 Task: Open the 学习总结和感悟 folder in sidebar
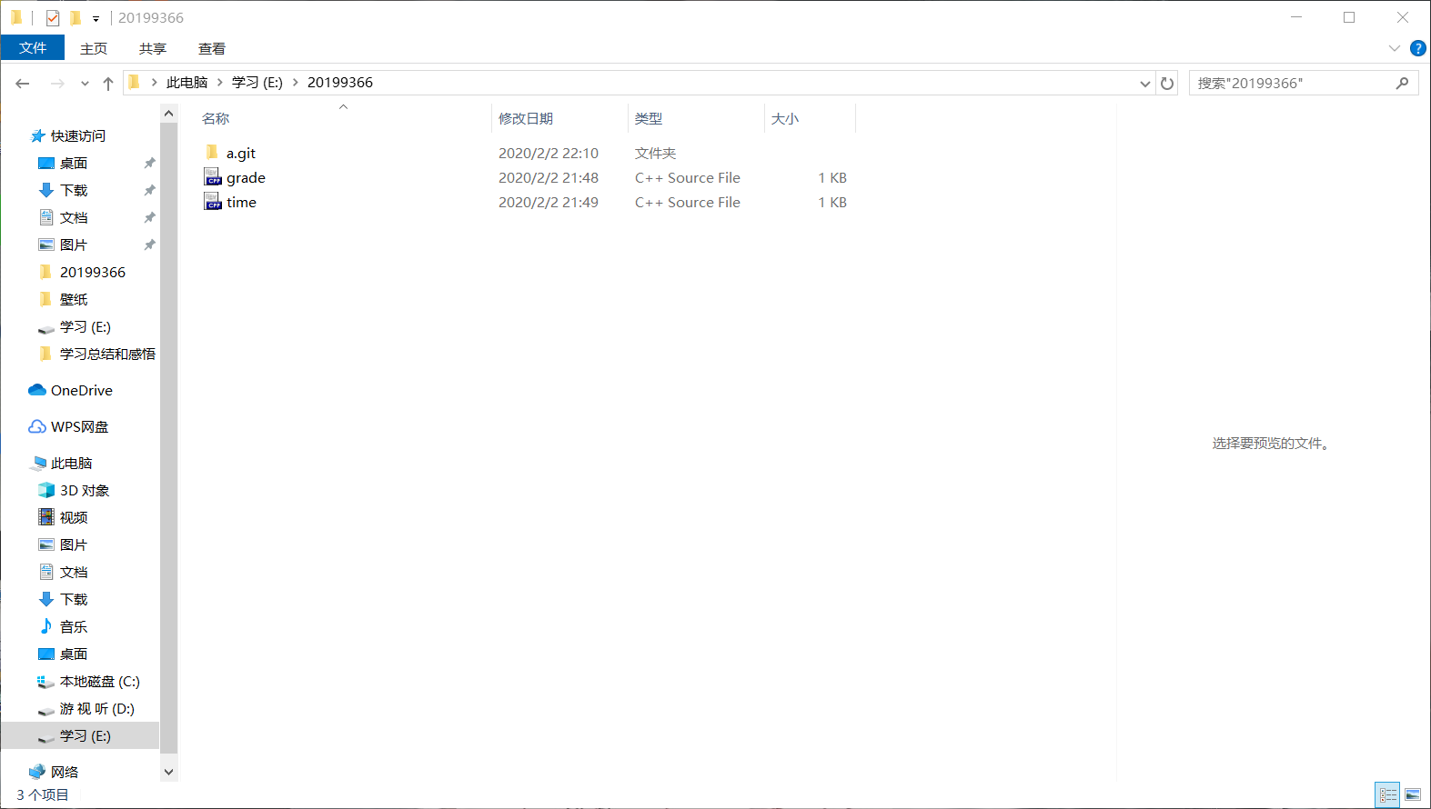tap(107, 355)
